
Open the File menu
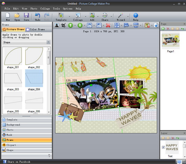point(7,9)
